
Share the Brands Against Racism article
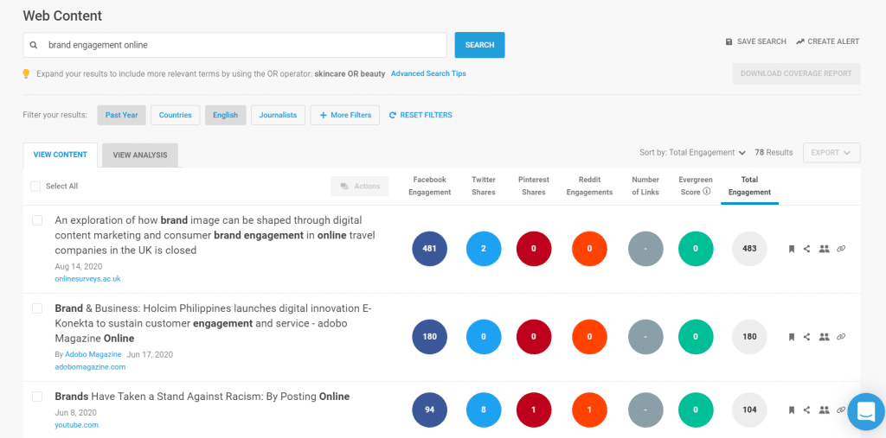click(x=807, y=409)
